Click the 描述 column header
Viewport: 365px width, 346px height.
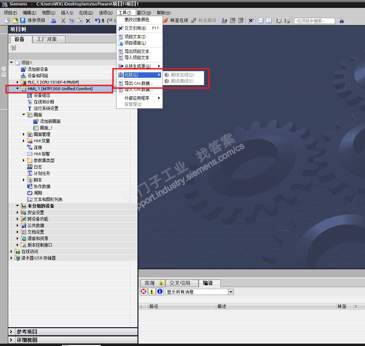(277, 307)
